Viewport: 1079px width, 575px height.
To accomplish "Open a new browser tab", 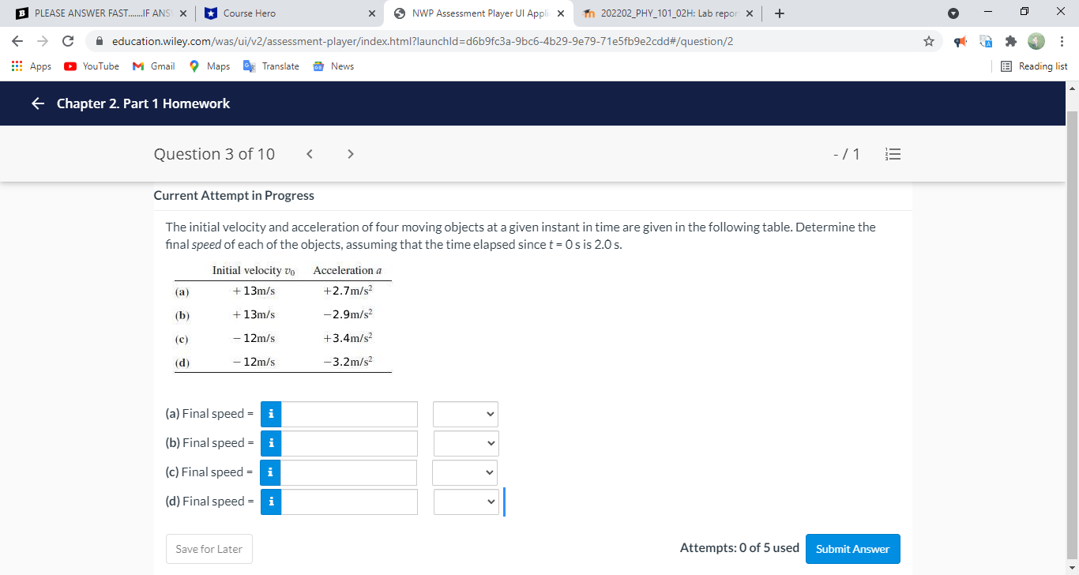I will (780, 13).
